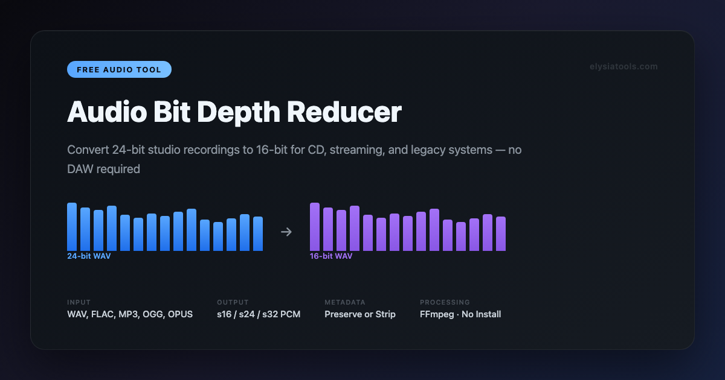
Task: Click the 24-bit WAV label
Action: coord(89,256)
